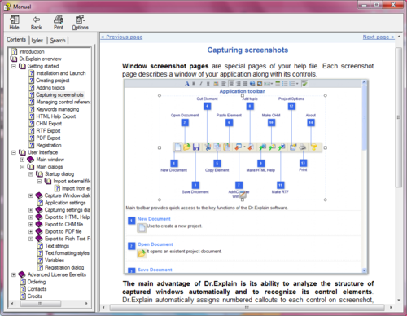Collapse the Import external file node
407x316 pixels.
pyautogui.click(x=39, y=181)
